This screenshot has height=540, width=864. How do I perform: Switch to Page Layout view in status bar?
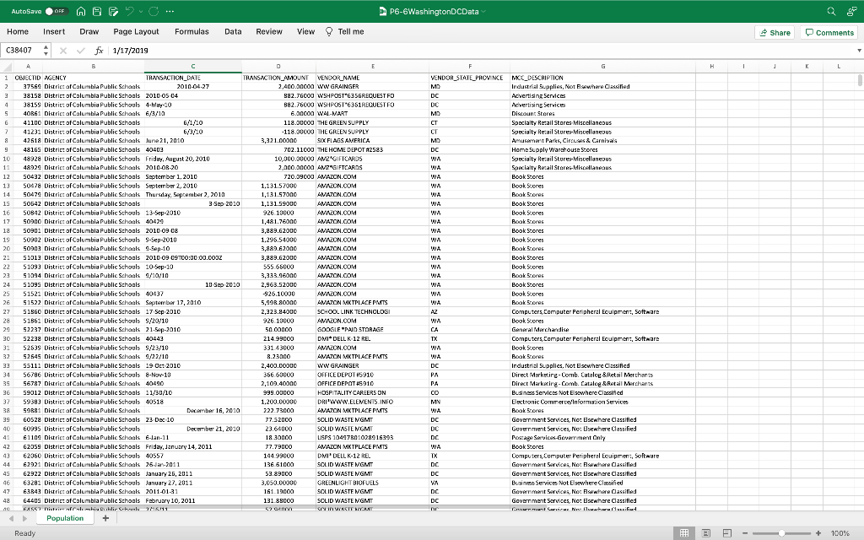click(x=706, y=532)
